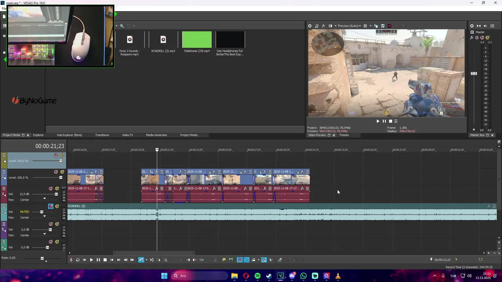Viewport: 502px width, 282px height.
Task: Open the Hub Explorer (Beta) tab
Action: (x=69, y=135)
